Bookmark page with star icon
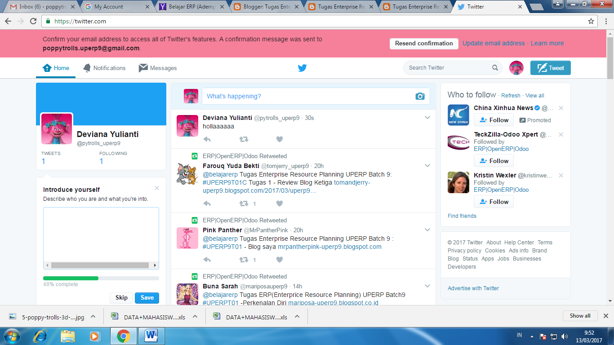Image resolution: width=614 pixels, height=345 pixels. pyautogui.click(x=591, y=21)
